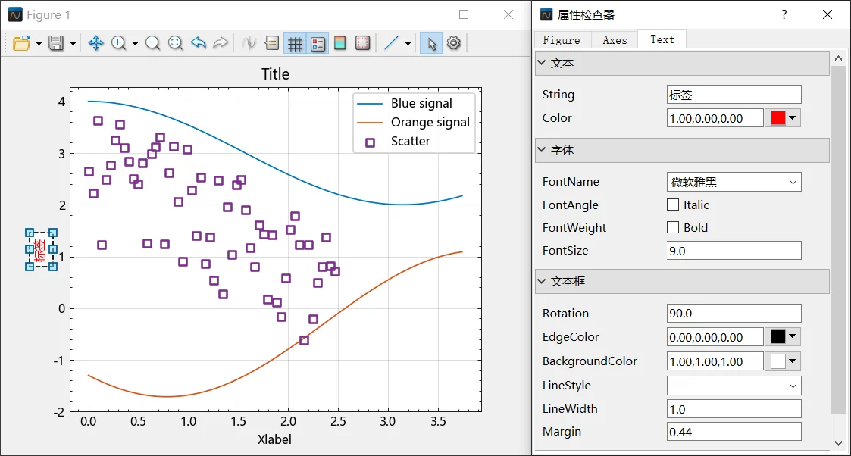Image resolution: width=851 pixels, height=456 pixels.
Task: Toggle the select pointer arrow tool
Action: point(431,43)
